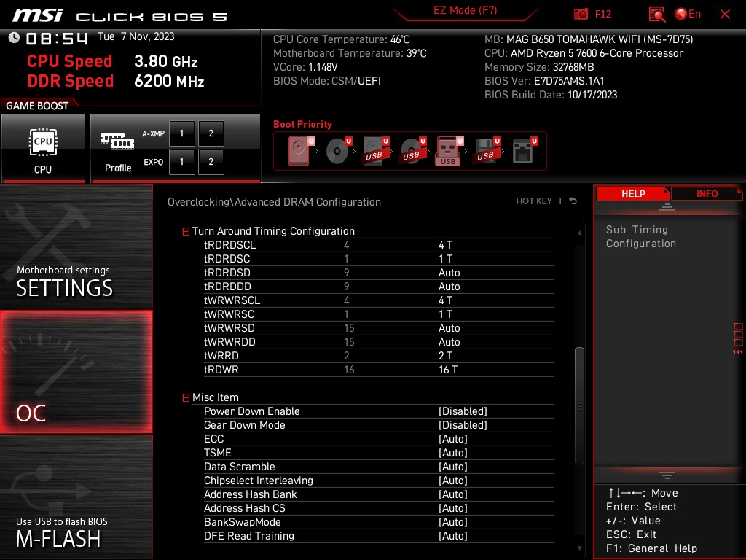The image size is (746, 560).
Task: Open M-FLASH BIOS flashing menu
Action: (76, 497)
